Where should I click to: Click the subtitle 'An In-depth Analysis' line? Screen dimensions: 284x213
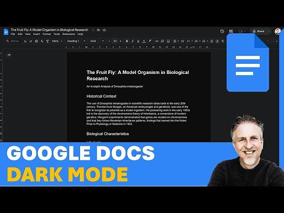pos(115,86)
